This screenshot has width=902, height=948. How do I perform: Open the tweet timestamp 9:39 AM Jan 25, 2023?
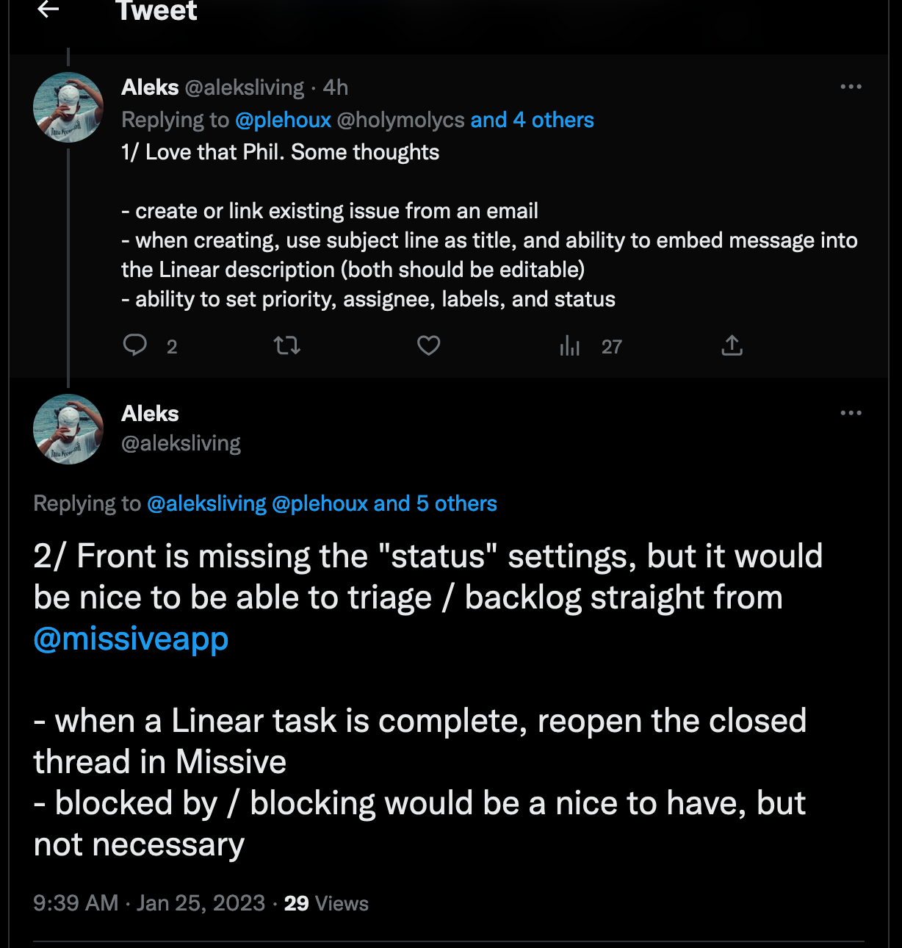click(x=149, y=903)
